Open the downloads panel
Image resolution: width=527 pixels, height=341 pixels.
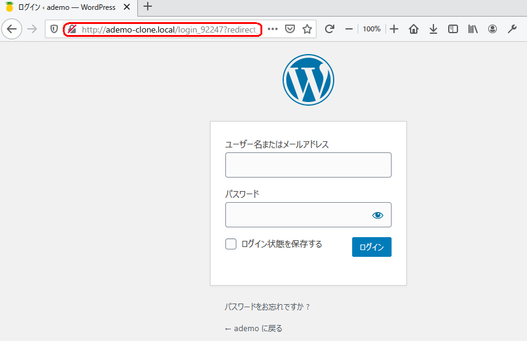click(433, 29)
